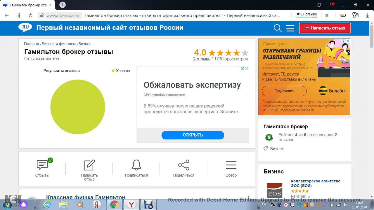Click the 'Подписаться' bell tab
The height and width of the screenshot is (210, 374).
click(x=136, y=169)
